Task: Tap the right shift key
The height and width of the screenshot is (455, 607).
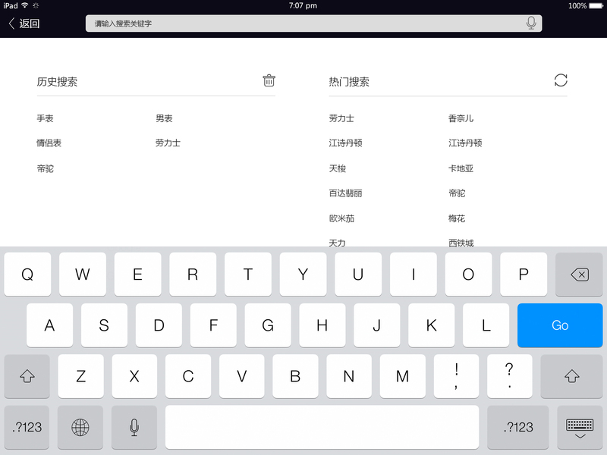Action: (x=571, y=376)
